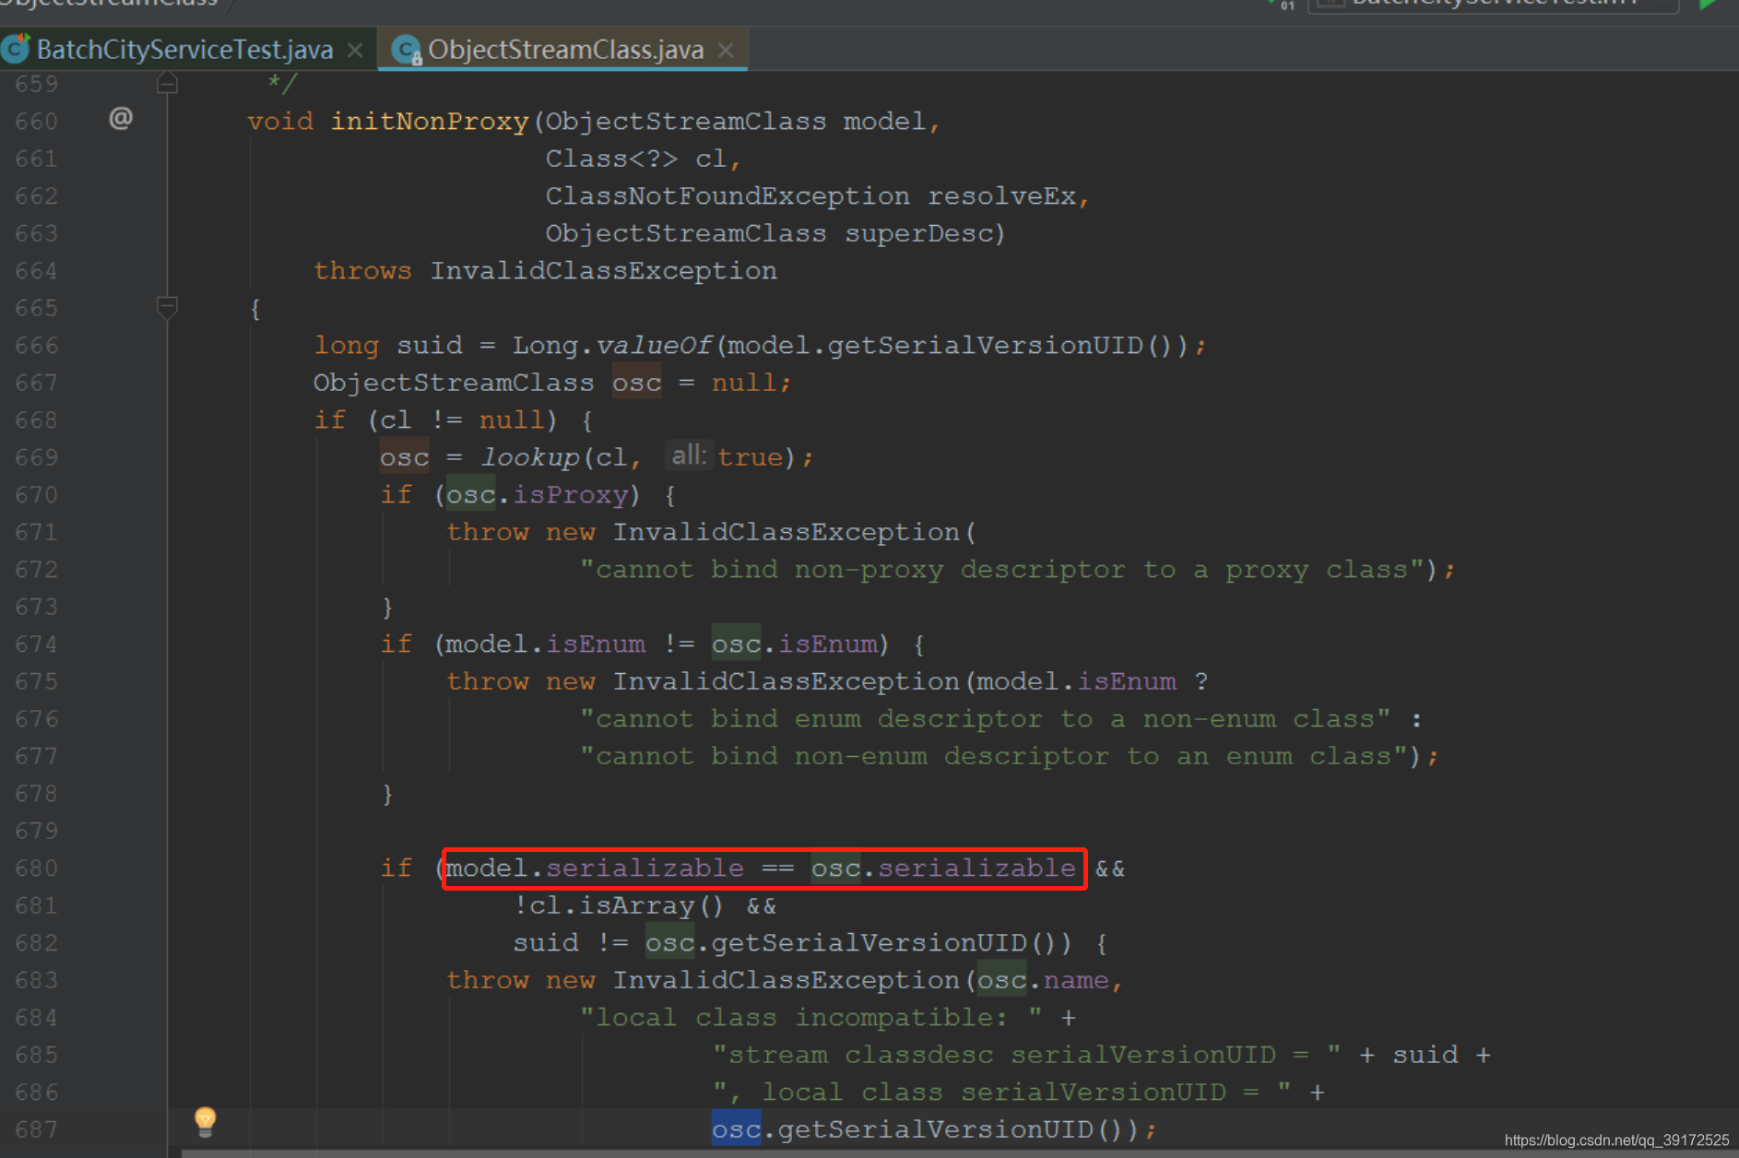Click the initNonProxy method name
The image size is (1739, 1158).
point(430,121)
